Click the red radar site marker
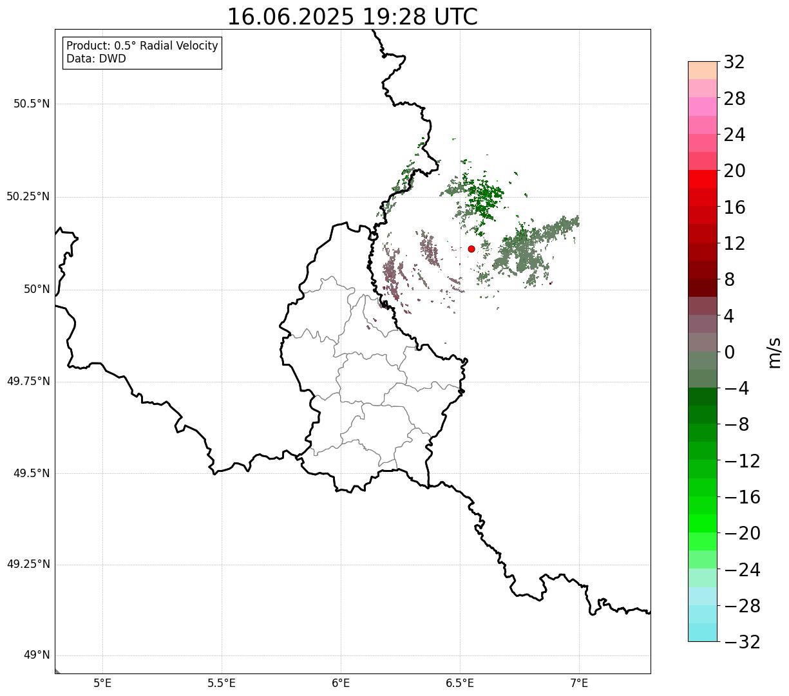This screenshot has height=696, width=789. [x=471, y=249]
